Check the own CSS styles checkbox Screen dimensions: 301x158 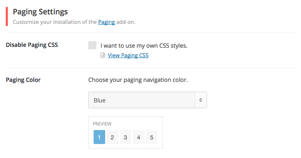click(92, 45)
